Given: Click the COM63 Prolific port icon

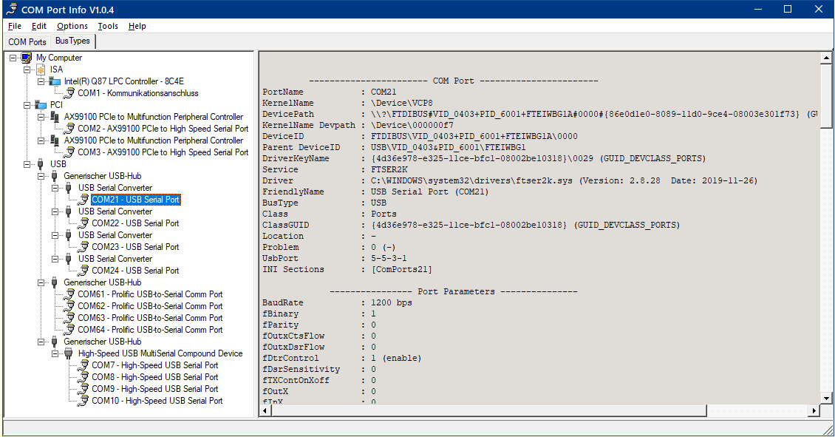Looking at the screenshot, I should click(x=69, y=318).
